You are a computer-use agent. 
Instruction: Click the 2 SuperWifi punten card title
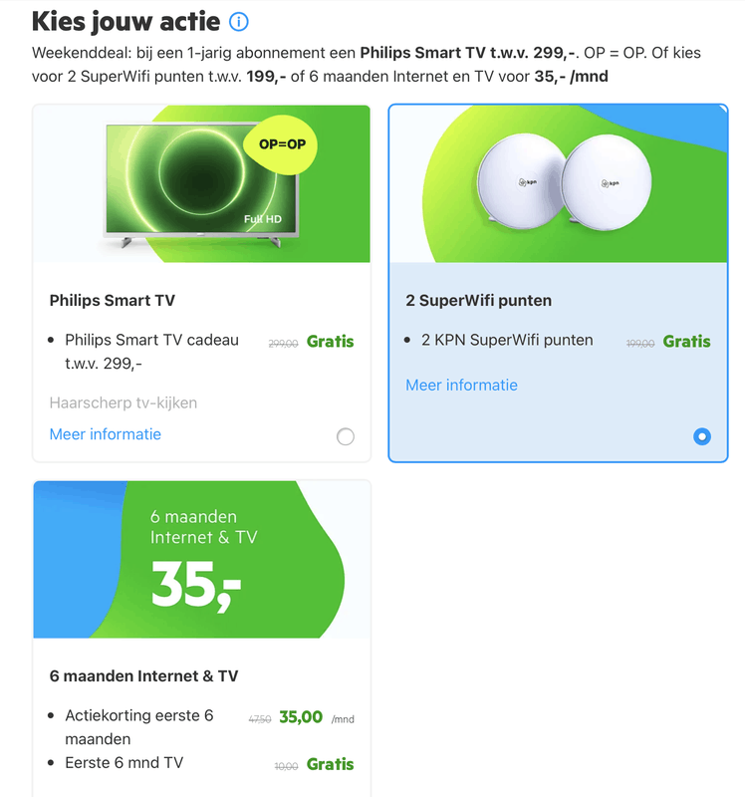pos(478,300)
